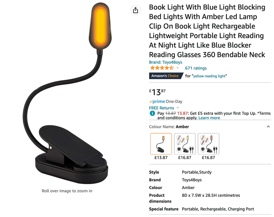Click the main book light product image
The height and width of the screenshot is (217, 274).
pyautogui.click(x=67, y=93)
